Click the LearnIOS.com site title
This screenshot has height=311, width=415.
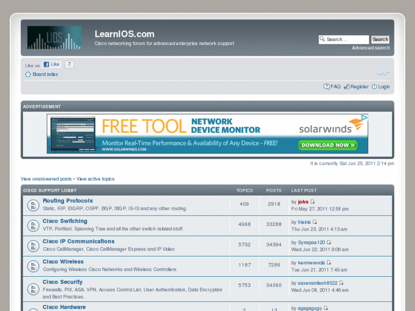click(x=124, y=34)
